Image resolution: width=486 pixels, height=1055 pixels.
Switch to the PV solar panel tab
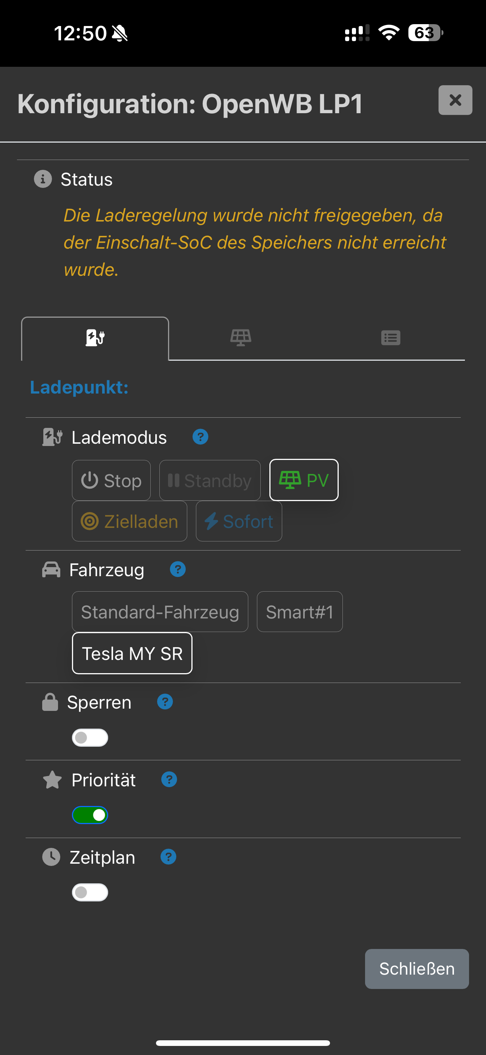tap(240, 338)
